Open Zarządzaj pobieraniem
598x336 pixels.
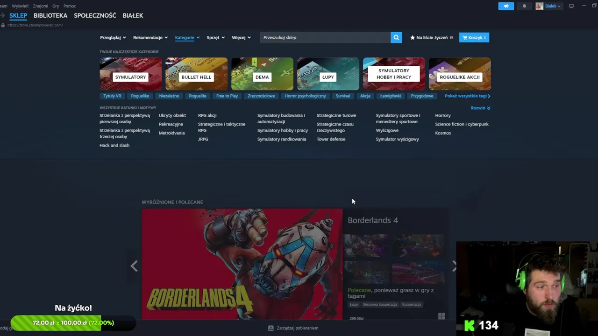click(x=297, y=328)
